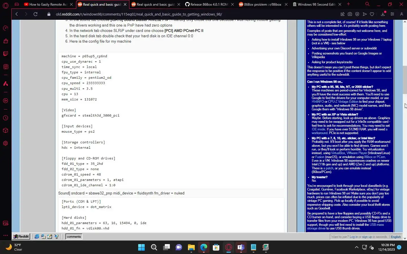Open the three-dots sidebar setup menu
The width and height of the screenshot is (407, 254).
coord(6,235)
